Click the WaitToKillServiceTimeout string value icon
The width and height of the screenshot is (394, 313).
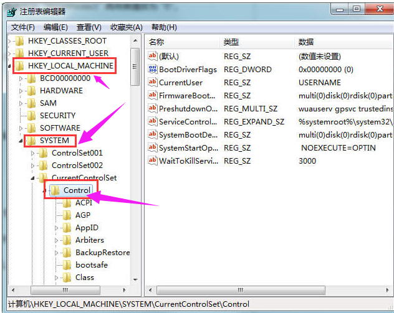click(x=153, y=161)
